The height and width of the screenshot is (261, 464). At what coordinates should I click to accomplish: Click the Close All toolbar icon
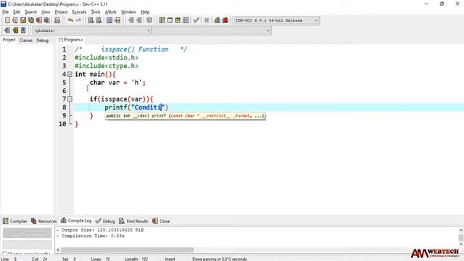tap(46, 20)
